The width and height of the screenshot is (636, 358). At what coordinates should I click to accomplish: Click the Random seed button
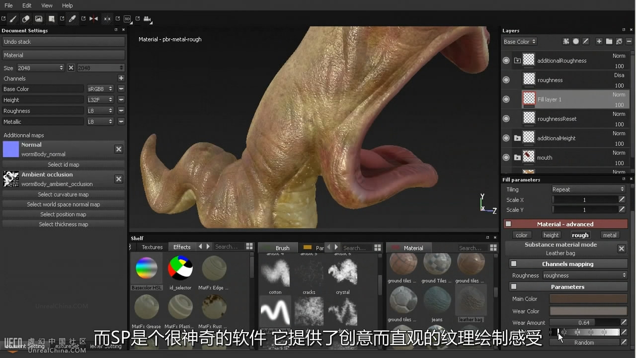(x=584, y=343)
